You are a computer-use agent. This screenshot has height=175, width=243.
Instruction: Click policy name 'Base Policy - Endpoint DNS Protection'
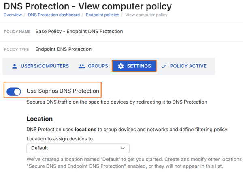click(x=79, y=32)
